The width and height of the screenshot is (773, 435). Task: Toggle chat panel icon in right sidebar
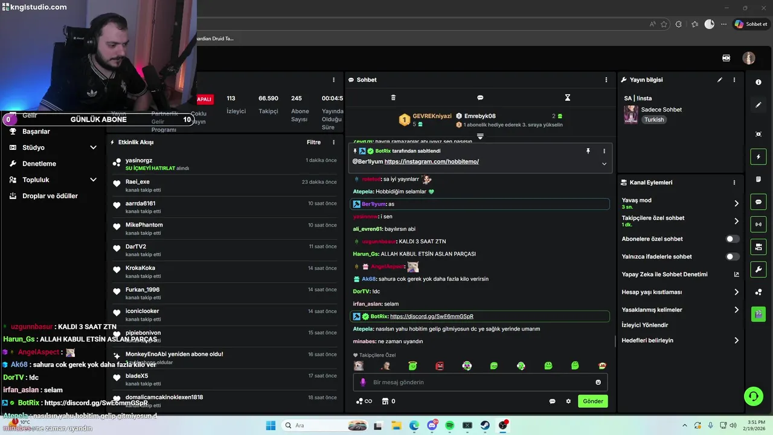759,202
